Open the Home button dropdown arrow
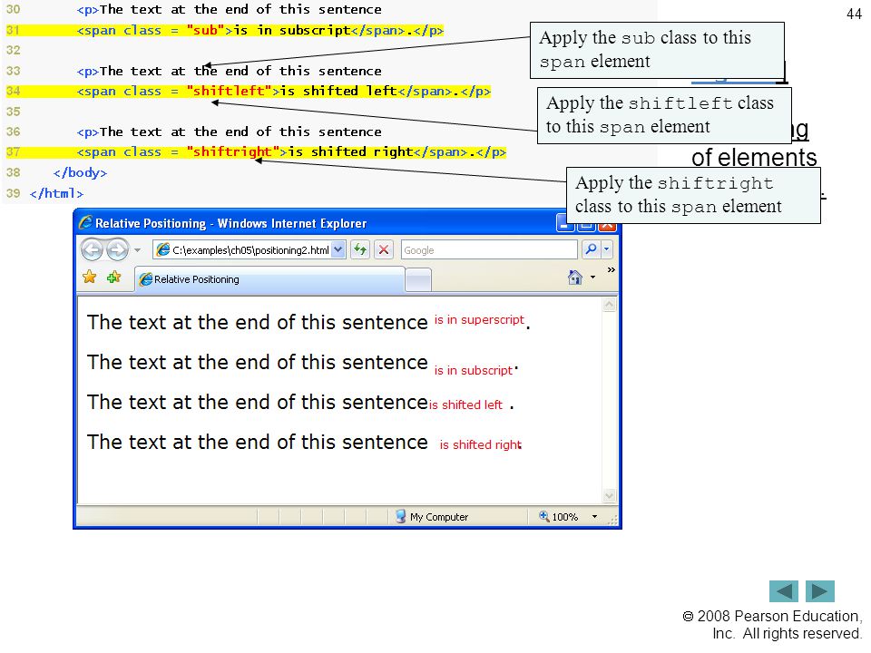 click(x=592, y=278)
